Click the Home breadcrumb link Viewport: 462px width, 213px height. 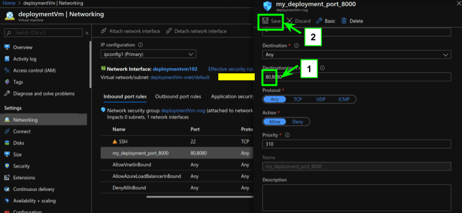(x=9, y=3)
